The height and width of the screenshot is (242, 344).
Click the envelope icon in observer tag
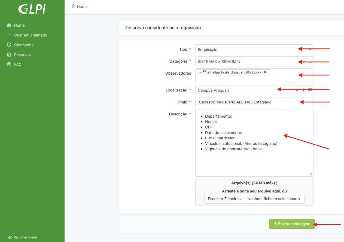click(x=204, y=72)
